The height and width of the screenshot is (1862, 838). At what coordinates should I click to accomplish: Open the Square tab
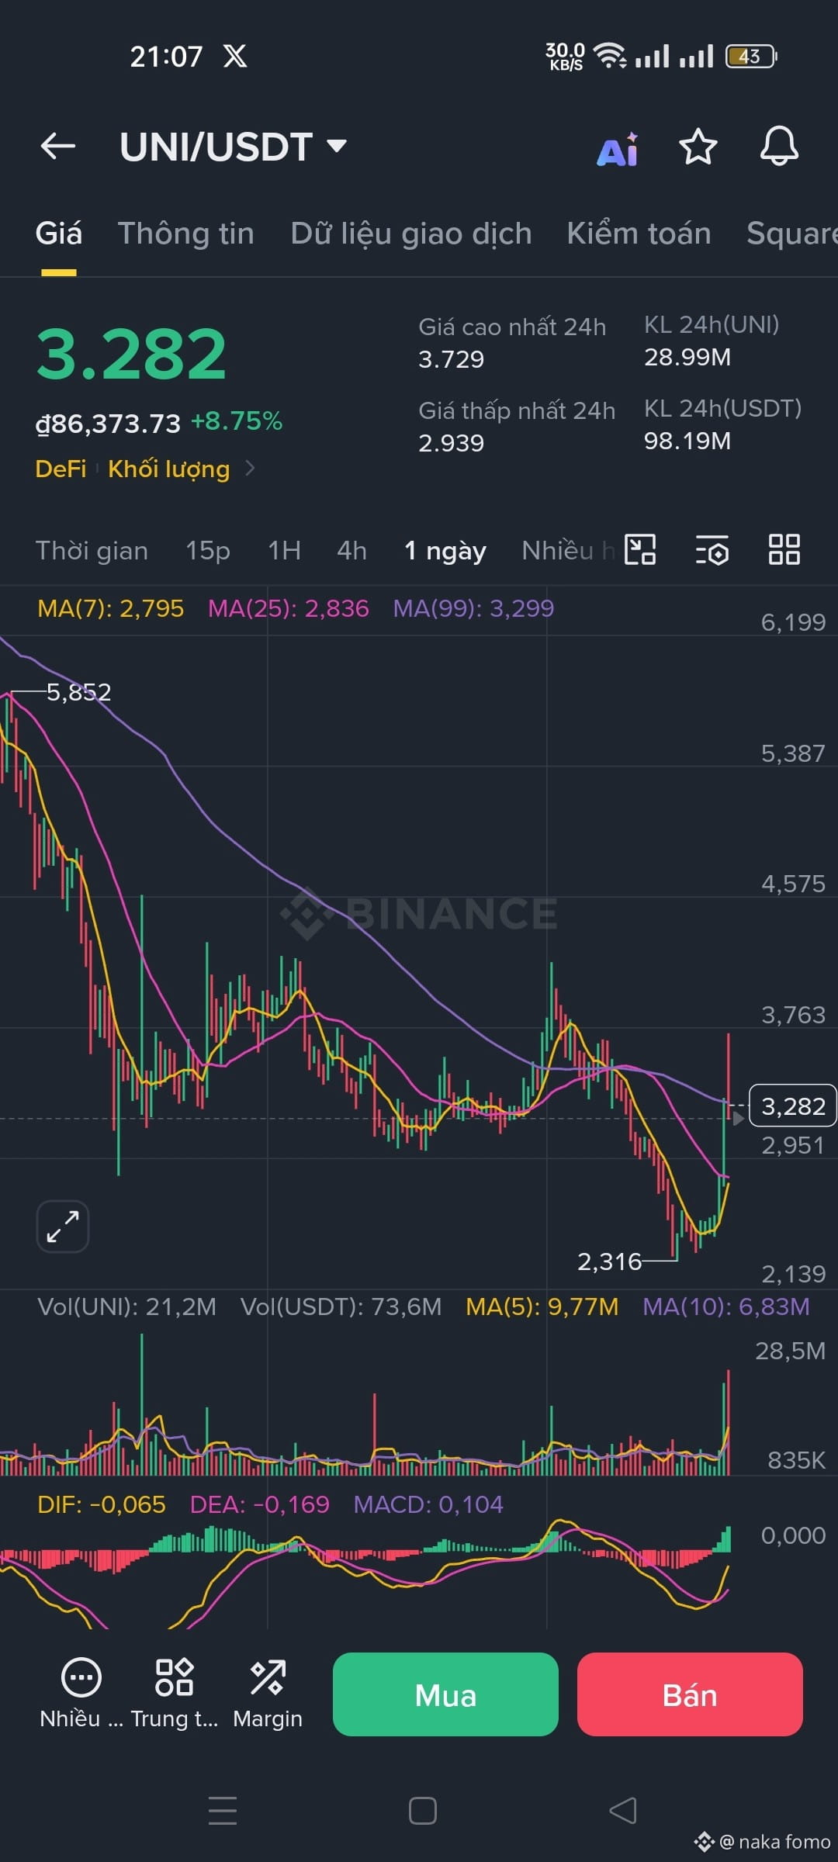(791, 234)
